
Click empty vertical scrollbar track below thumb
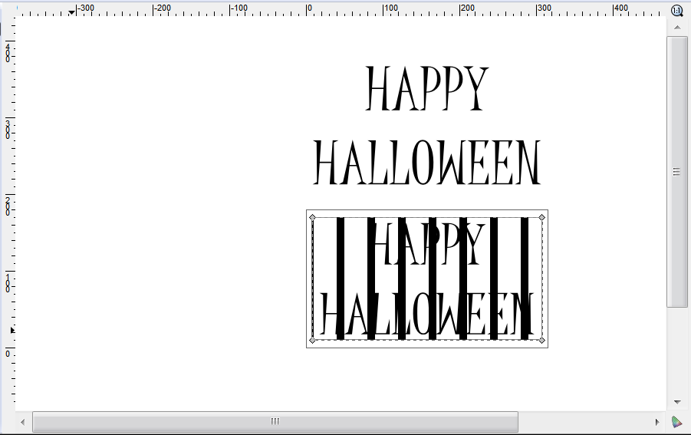(676, 353)
